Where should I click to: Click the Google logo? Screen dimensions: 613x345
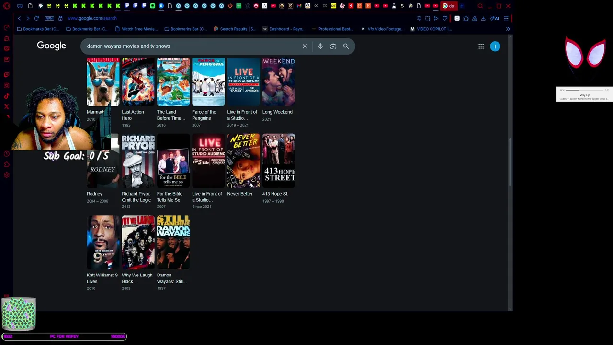coord(51,46)
